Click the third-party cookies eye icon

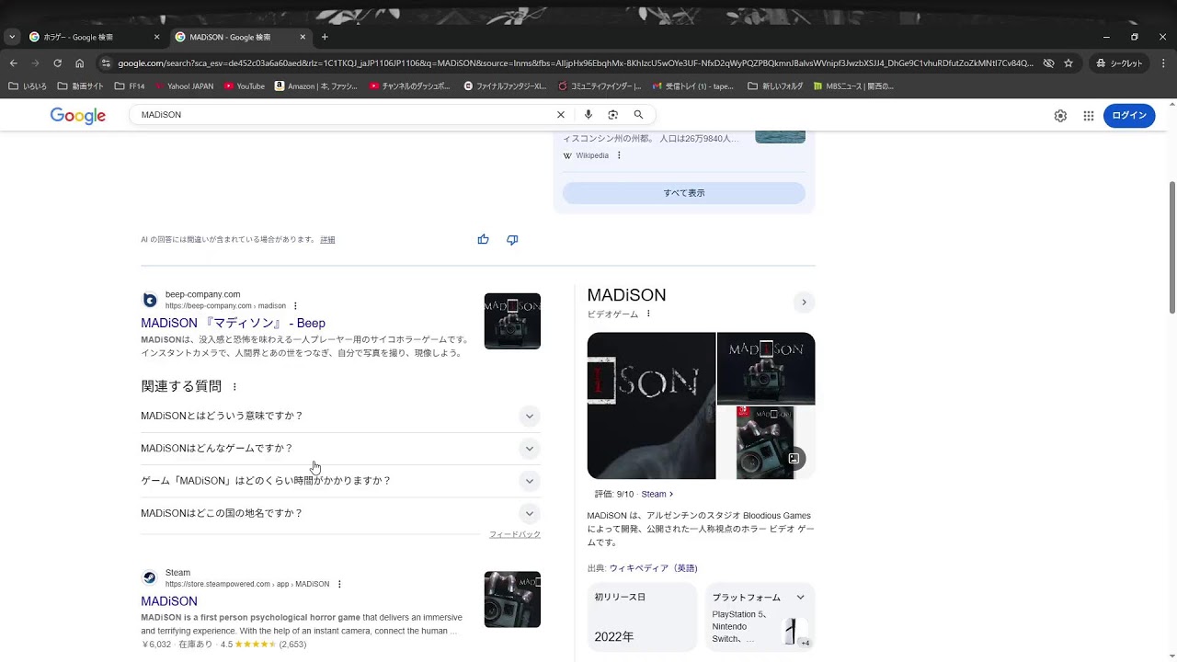[x=1048, y=63]
